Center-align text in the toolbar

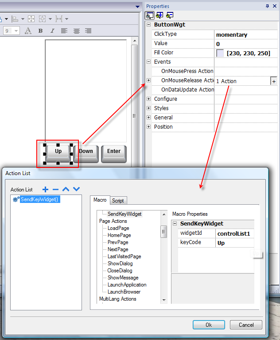pos(76,31)
